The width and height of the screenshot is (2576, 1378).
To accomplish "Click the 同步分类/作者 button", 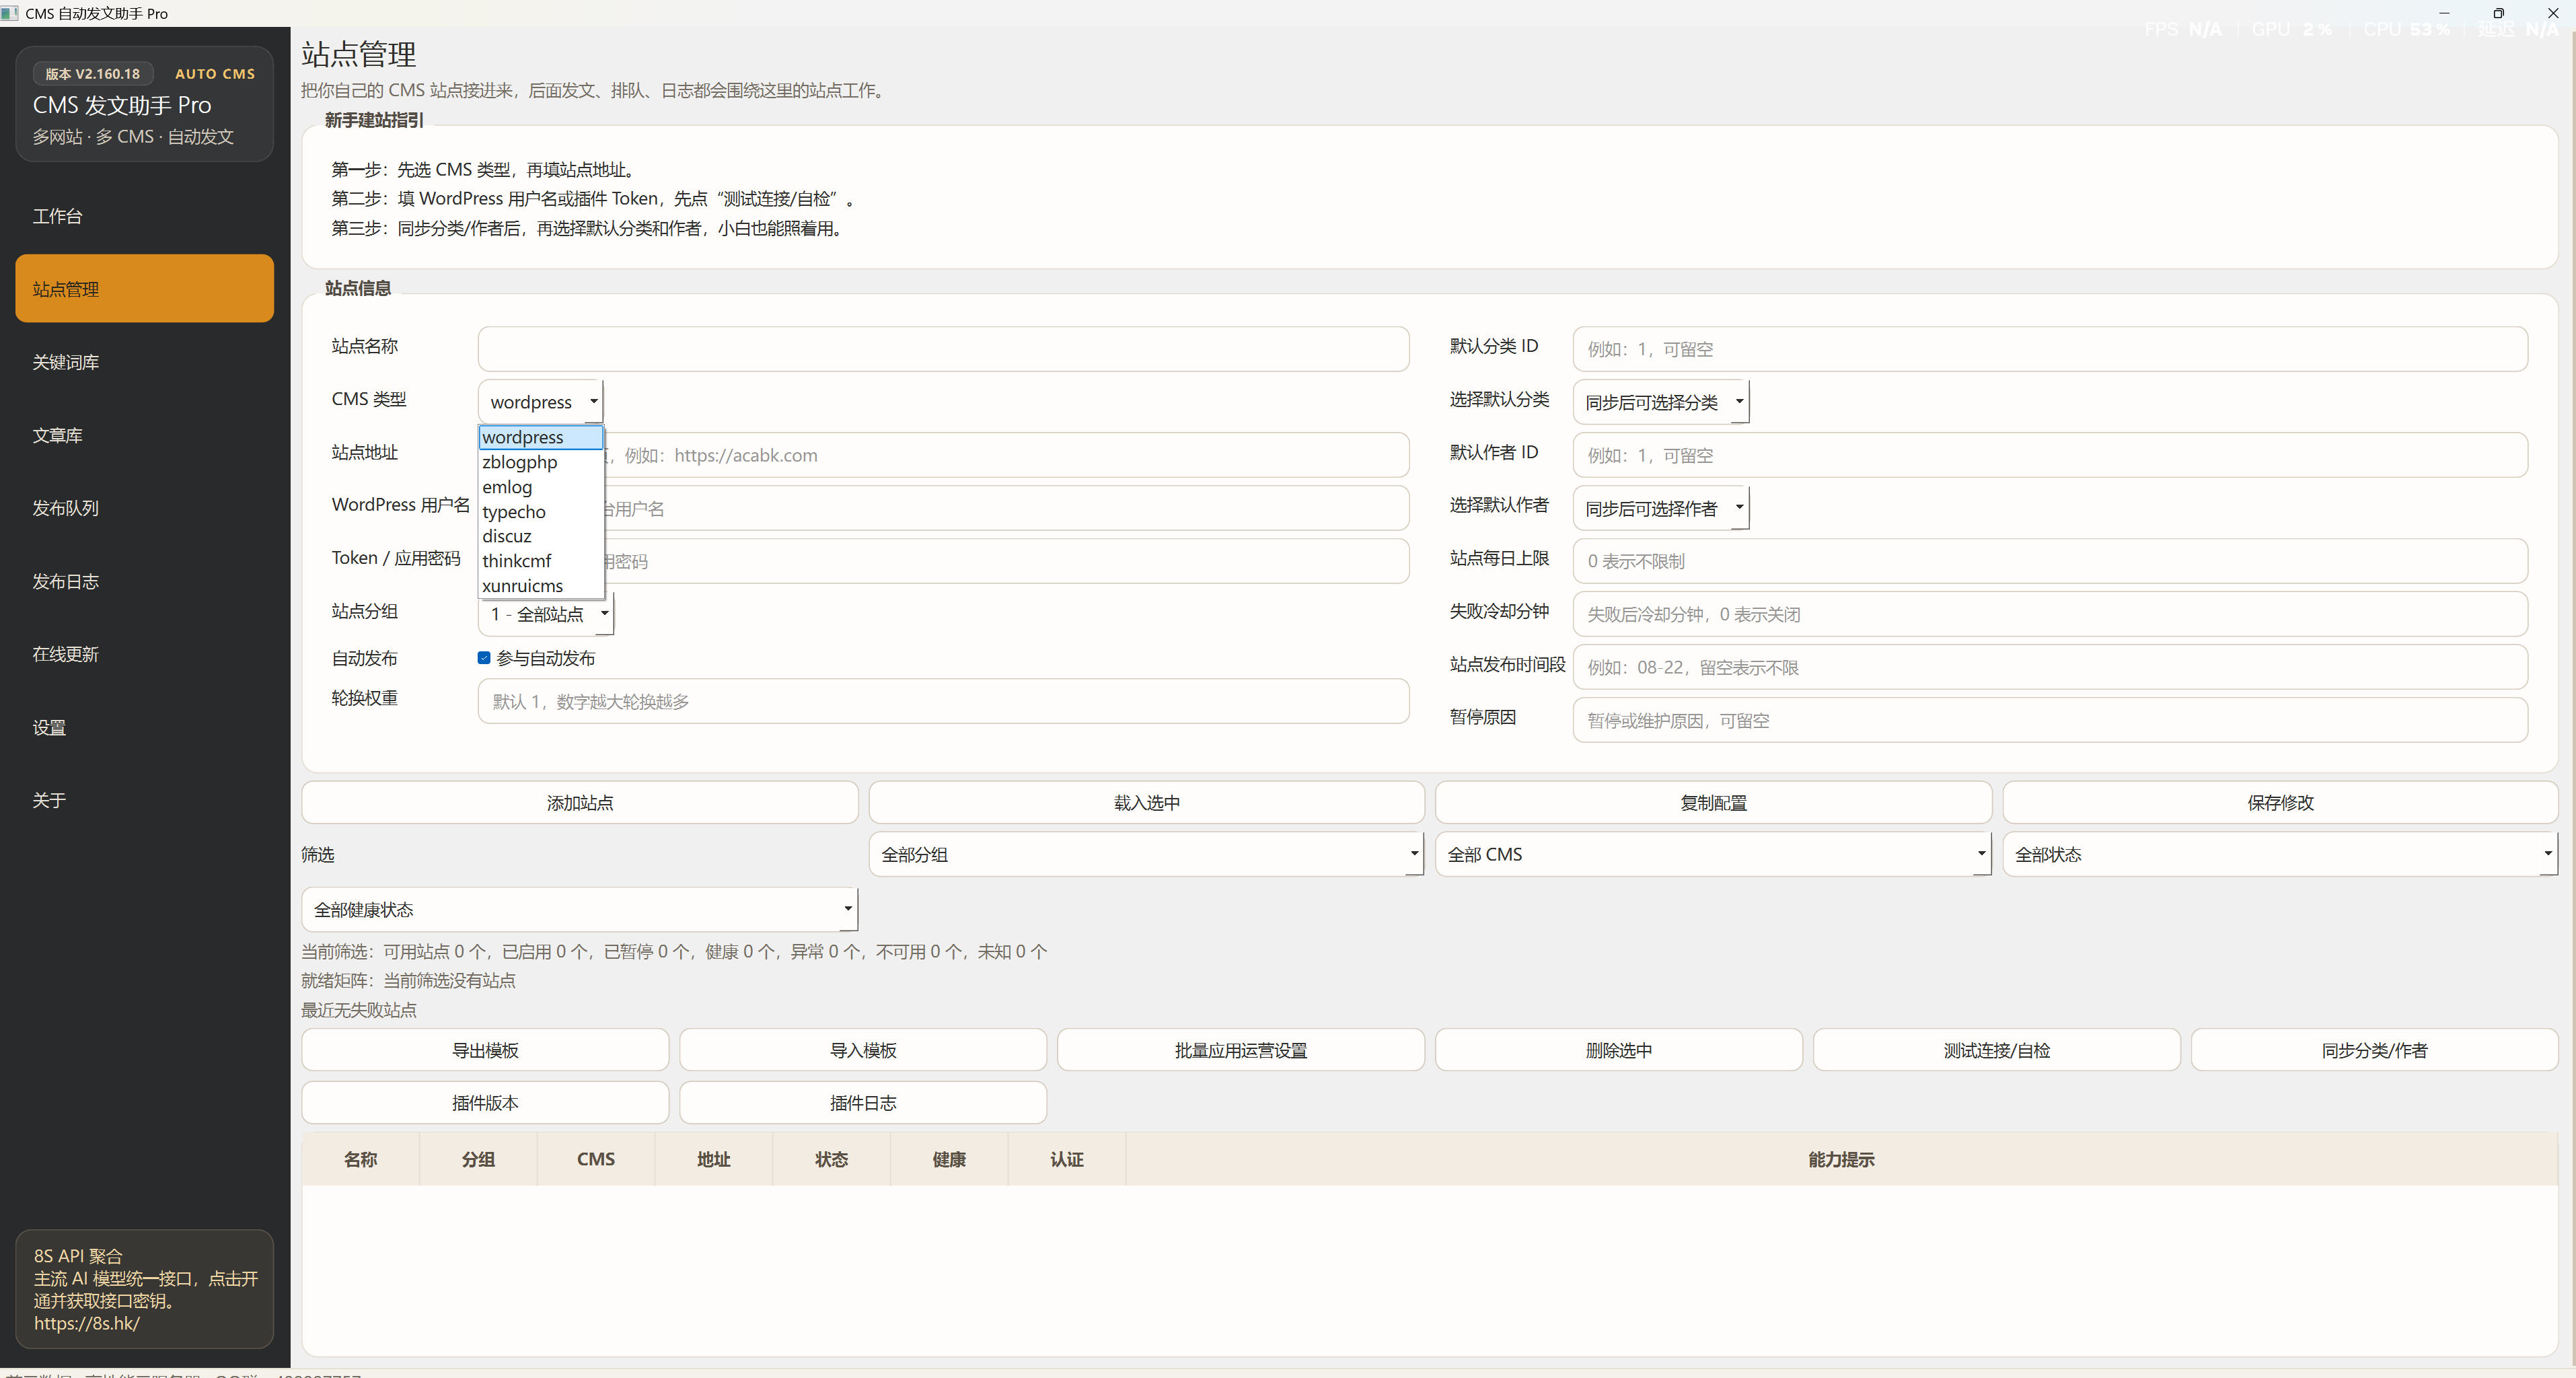I will (2375, 1050).
